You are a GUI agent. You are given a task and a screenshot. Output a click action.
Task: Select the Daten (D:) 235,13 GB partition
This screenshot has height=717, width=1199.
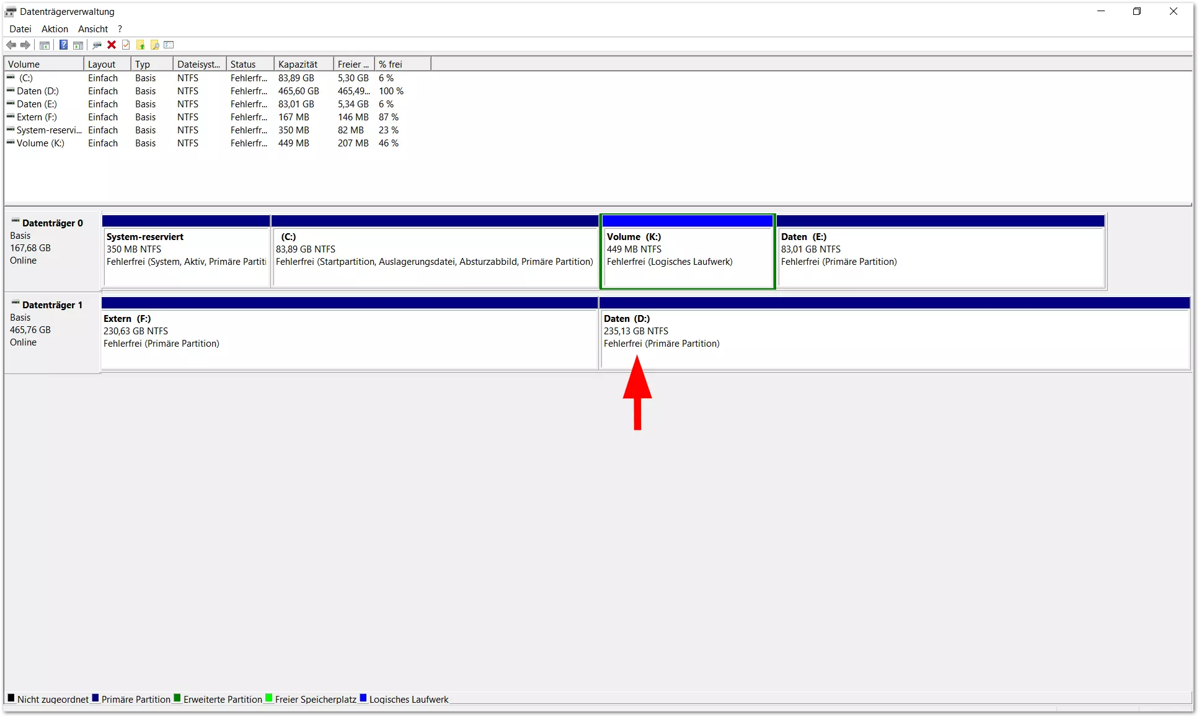coord(895,332)
